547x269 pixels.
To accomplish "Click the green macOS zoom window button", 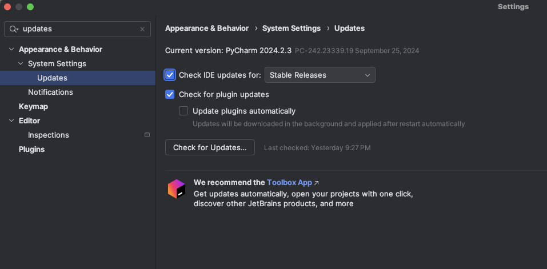I will (x=30, y=7).
